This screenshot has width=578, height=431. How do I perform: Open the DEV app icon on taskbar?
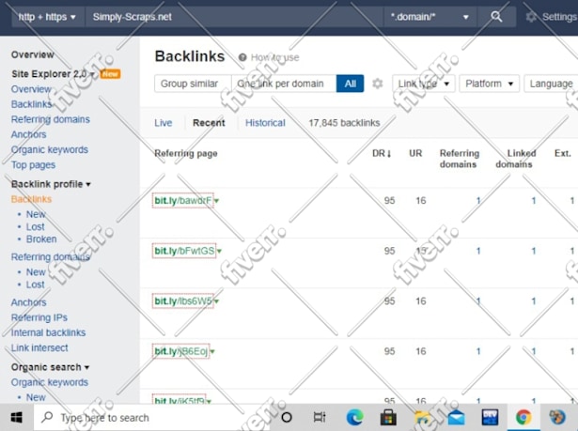click(x=490, y=417)
